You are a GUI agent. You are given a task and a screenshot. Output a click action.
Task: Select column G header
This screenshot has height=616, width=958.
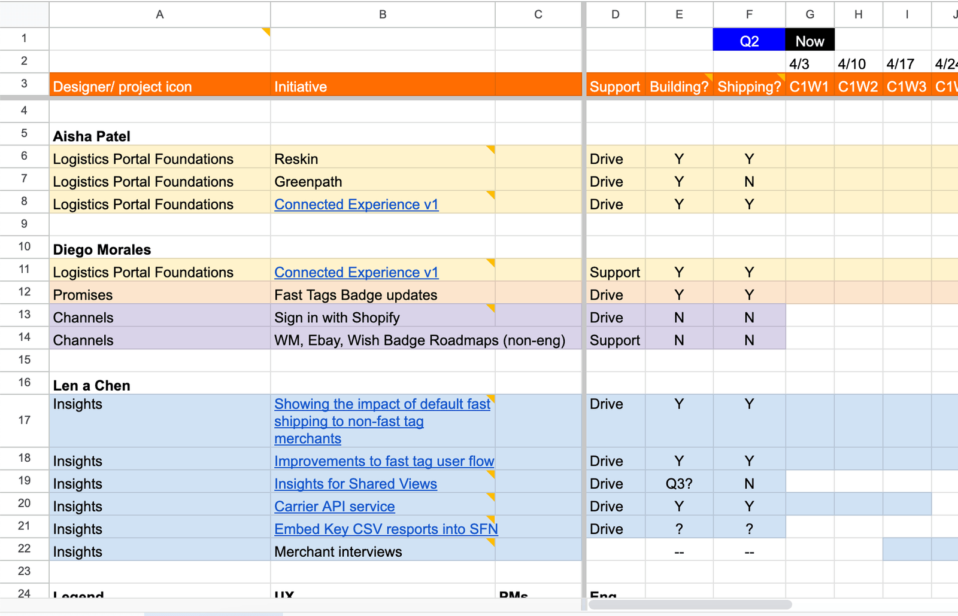[x=810, y=14]
